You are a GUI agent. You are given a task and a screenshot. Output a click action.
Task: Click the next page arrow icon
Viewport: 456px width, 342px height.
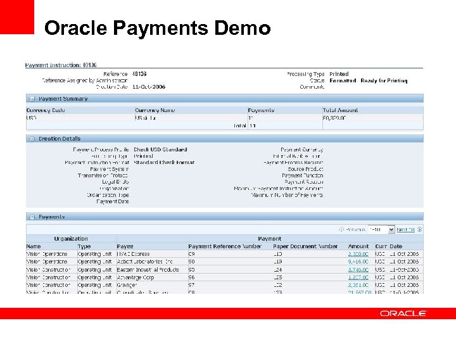pyautogui.click(x=419, y=229)
